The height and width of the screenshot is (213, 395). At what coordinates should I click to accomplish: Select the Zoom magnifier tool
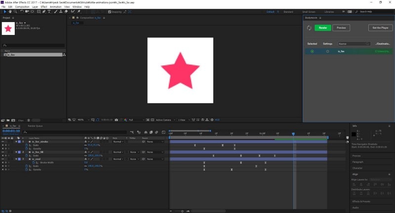coord(15,11)
